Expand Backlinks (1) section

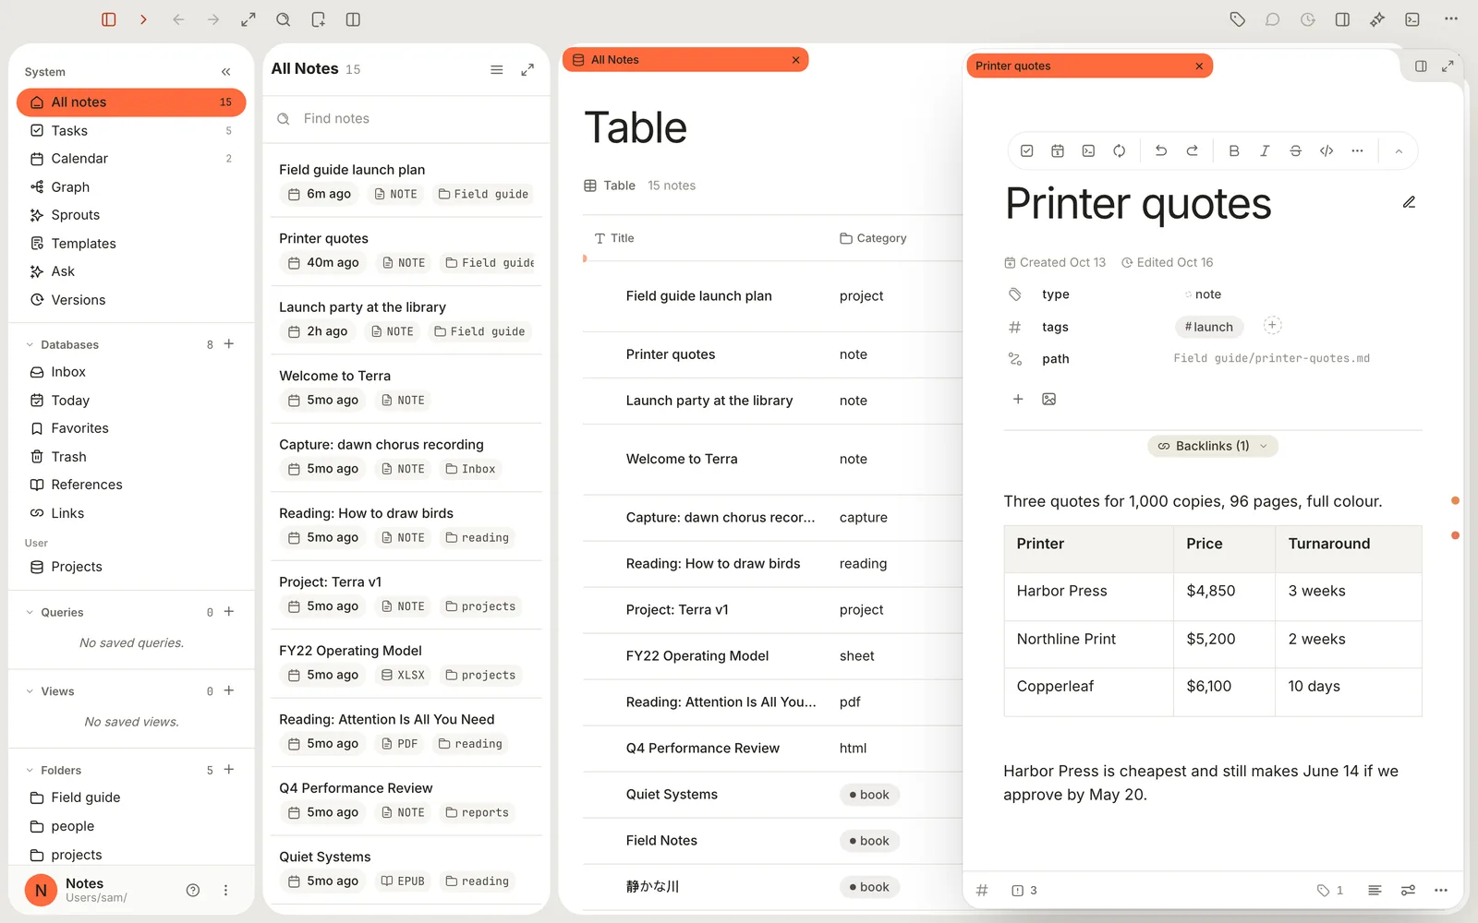(1213, 446)
